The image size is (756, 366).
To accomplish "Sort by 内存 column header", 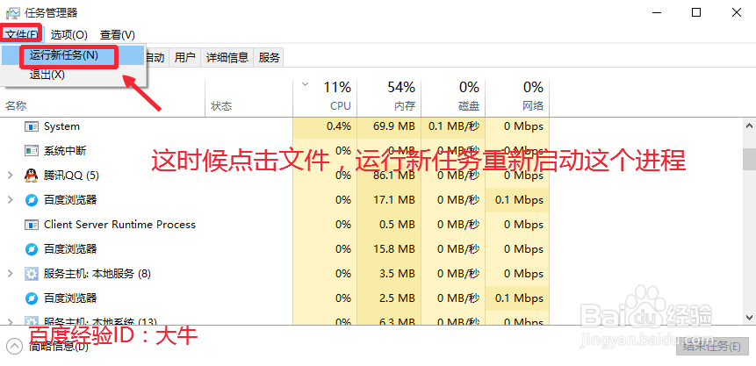I will click(x=389, y=97).
